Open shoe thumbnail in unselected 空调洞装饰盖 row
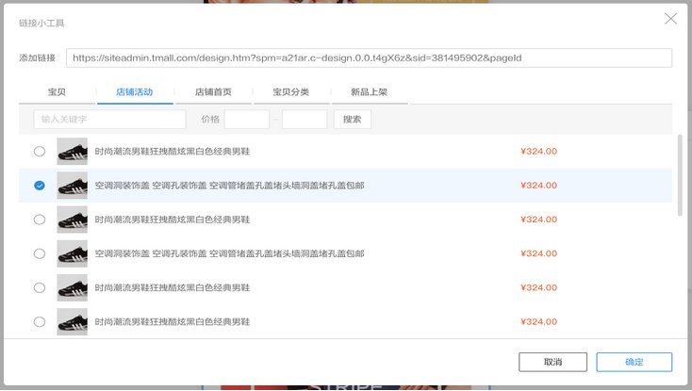The width and height of the screenshot is (692, 391). pos(72,253)
